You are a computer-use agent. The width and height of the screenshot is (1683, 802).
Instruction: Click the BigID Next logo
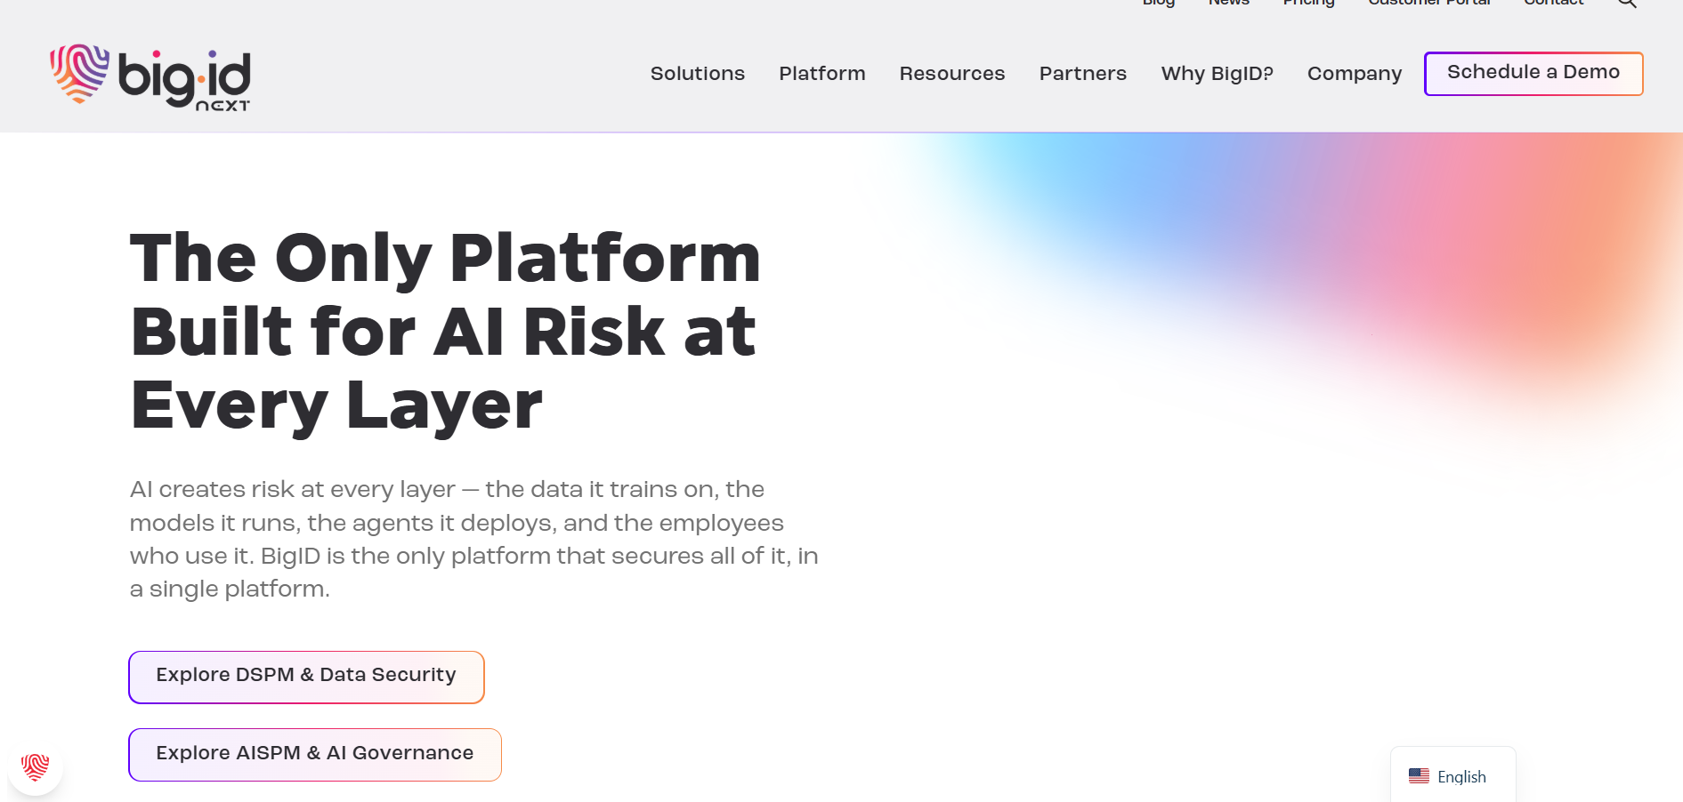click(x=150, y=77)
